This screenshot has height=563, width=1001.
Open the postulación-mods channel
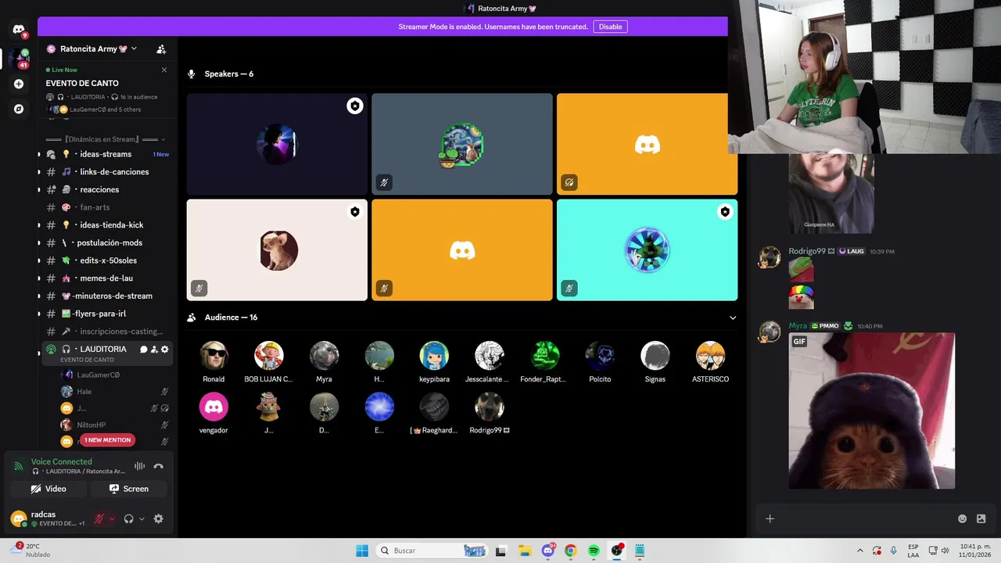click(106, 242)
